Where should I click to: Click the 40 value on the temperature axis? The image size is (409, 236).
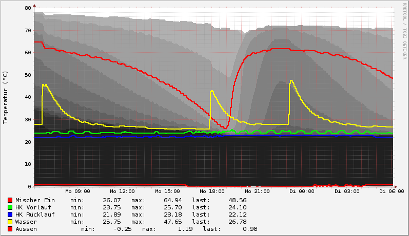click(x=27, y=97)
